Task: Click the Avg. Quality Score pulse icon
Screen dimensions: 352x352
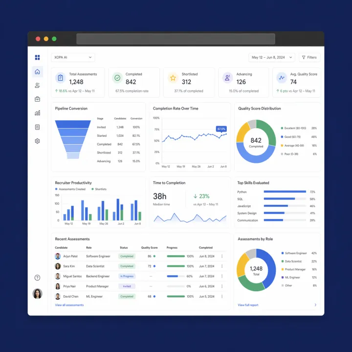Action: coord(282,78)
